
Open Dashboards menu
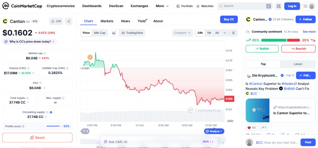coord(92,6)
